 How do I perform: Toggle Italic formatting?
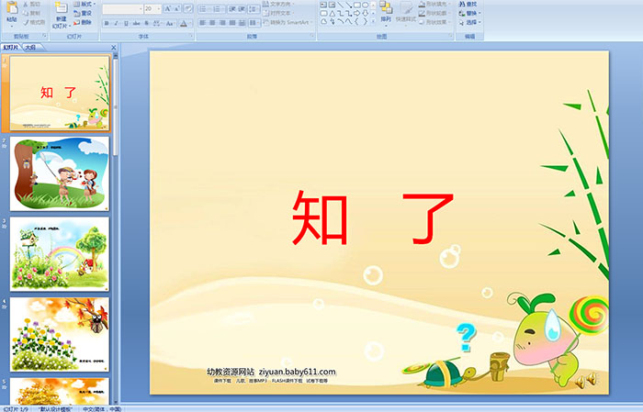point(116,23)
